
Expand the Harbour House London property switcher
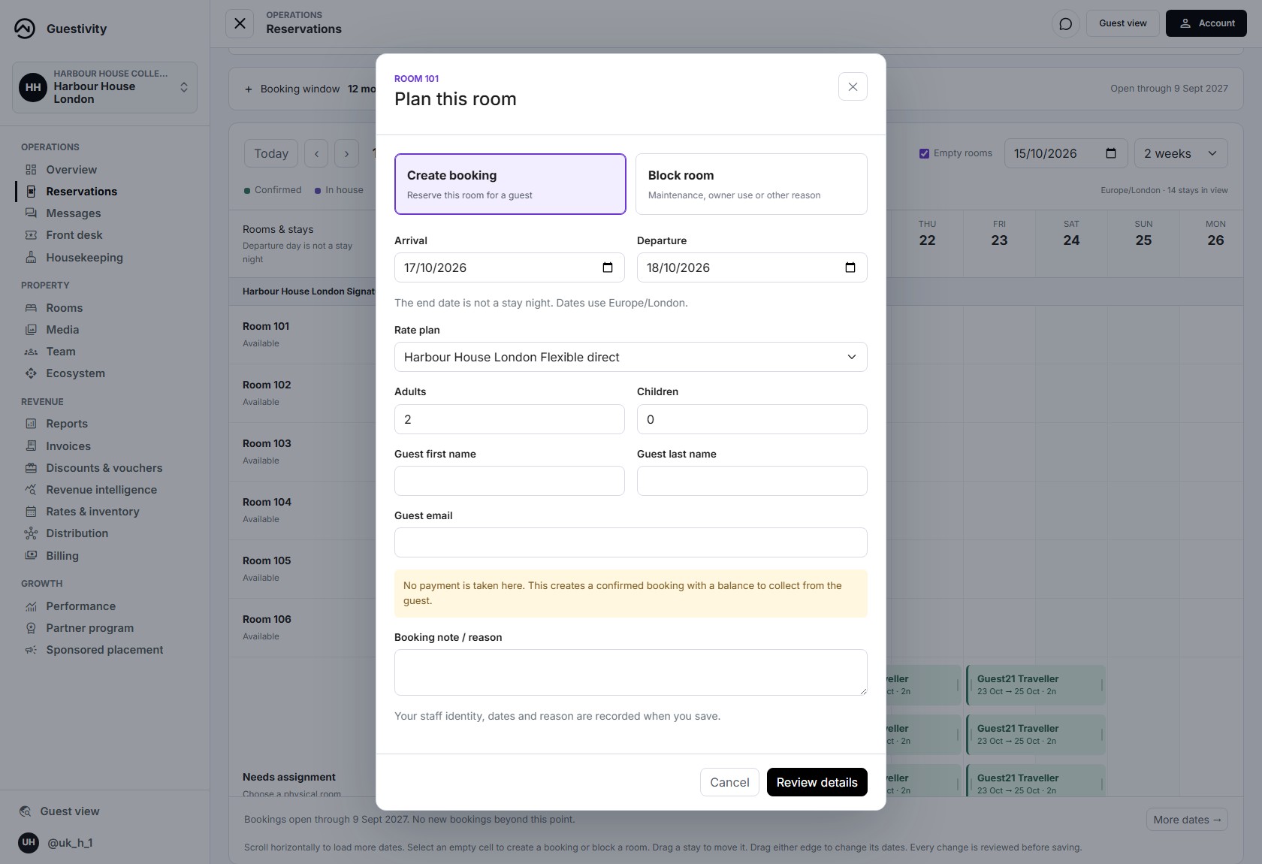(x=104, y=87)
